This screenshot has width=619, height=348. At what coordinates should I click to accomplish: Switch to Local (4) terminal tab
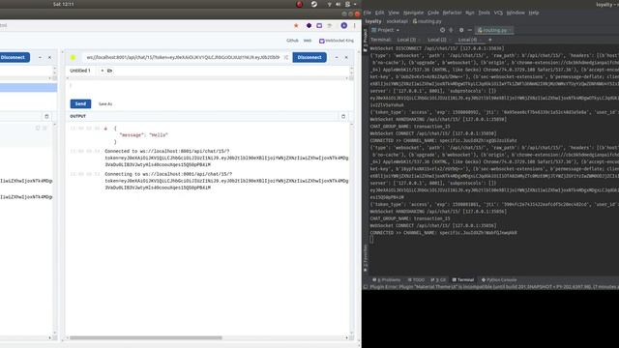click(468, 40)
